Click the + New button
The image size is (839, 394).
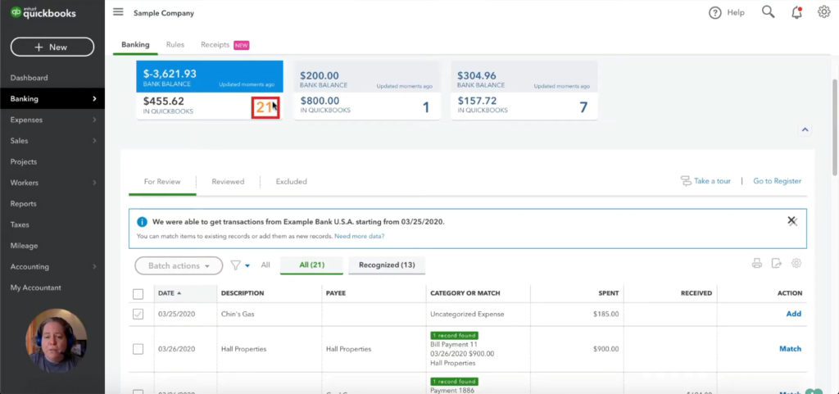coord(52,47)
